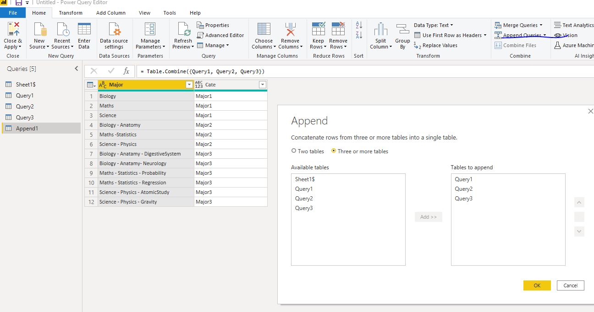Image resolution: width=594 pixels, height=312 pixels.
Task: Select the Sheet1$ query in Queries pane
Action: (41, 85)
